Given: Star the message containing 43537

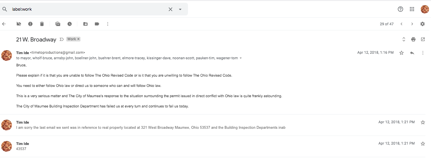Looking at the screenshot, I should click(x=423, y=144).
